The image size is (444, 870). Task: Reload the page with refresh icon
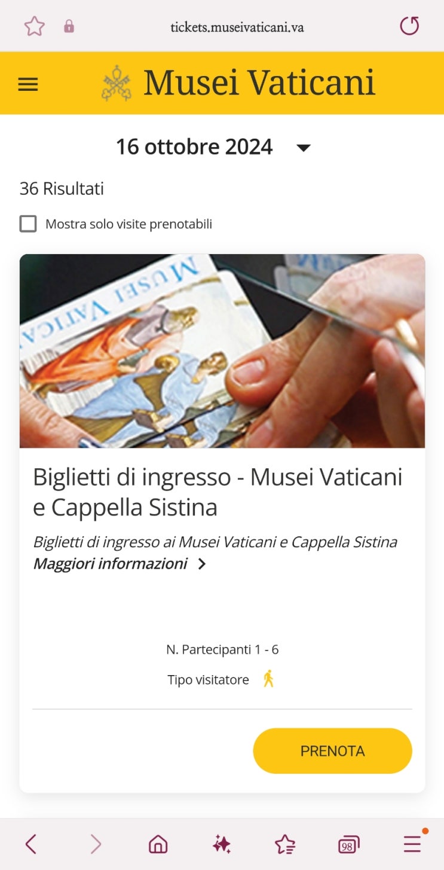click(409, 26)
